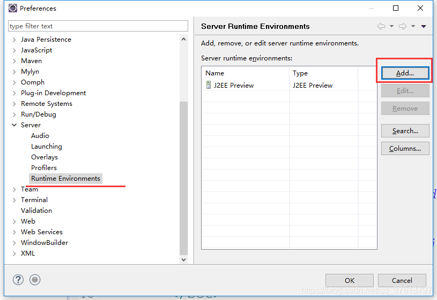Confirm with the OK button
Viewport: 437px width, 300px height.
tap(350, 280)
